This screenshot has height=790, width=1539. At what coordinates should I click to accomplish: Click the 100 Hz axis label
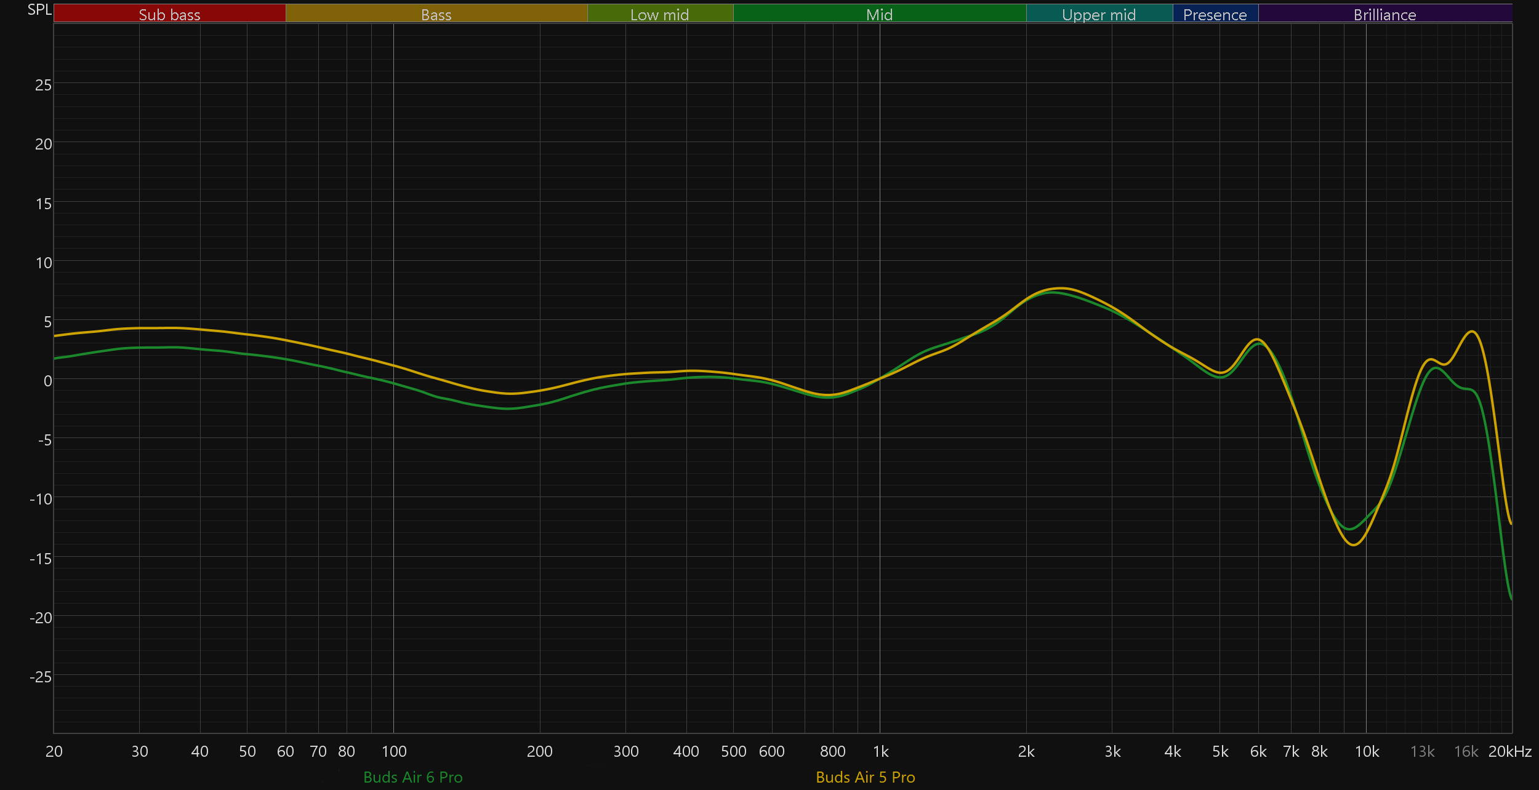(394, 751)
